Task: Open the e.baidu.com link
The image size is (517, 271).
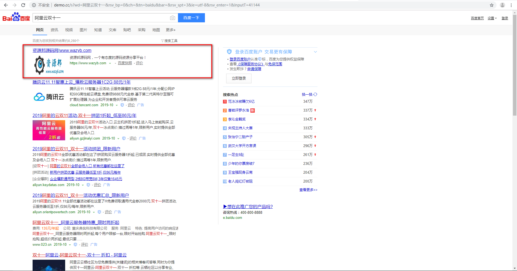Action: 232,218
